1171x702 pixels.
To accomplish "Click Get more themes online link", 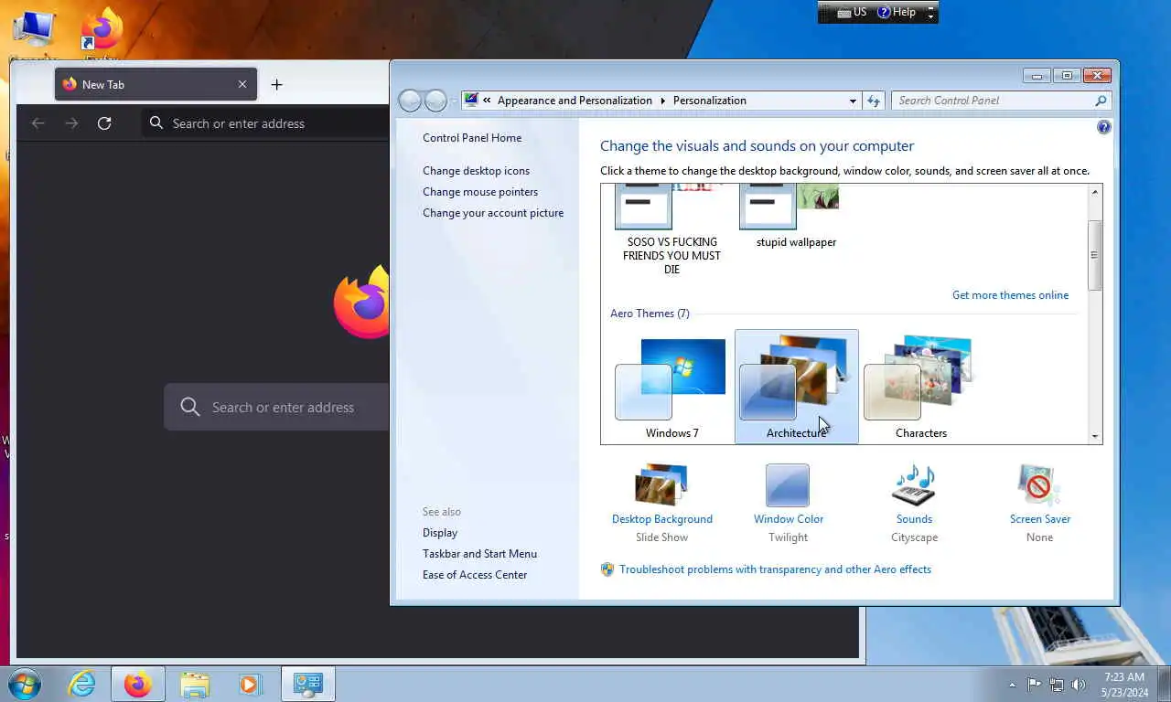I will tap(1010, 295).
